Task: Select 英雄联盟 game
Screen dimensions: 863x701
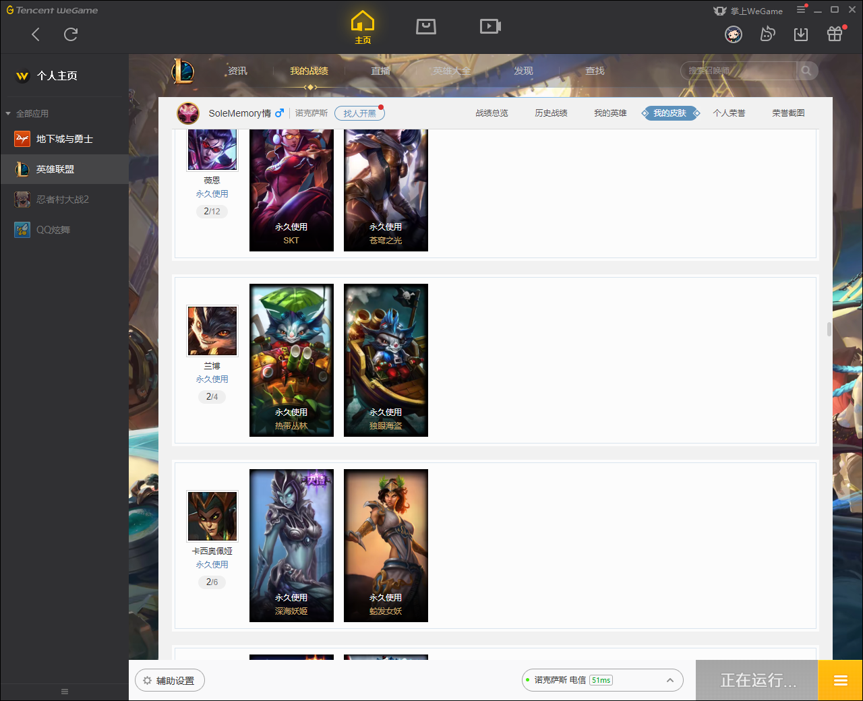Action: (x=64, y=169)
